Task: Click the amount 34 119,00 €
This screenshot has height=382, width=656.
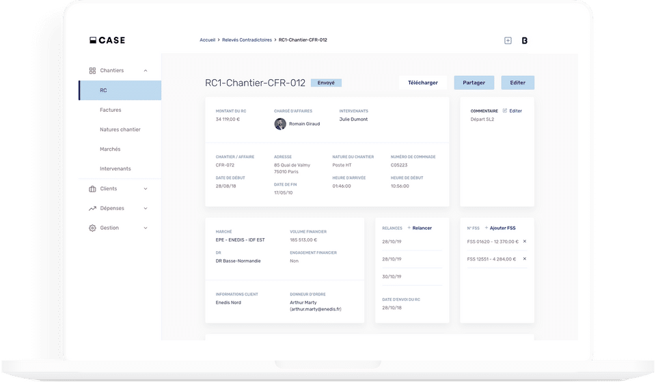Action: pos(228,119)
